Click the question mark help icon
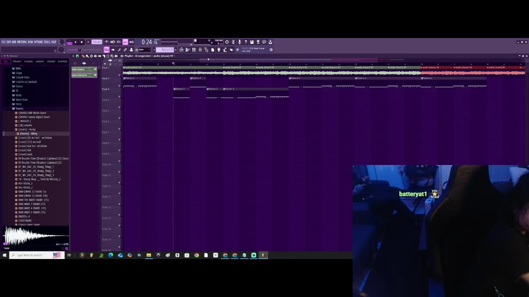 point(245,42)
